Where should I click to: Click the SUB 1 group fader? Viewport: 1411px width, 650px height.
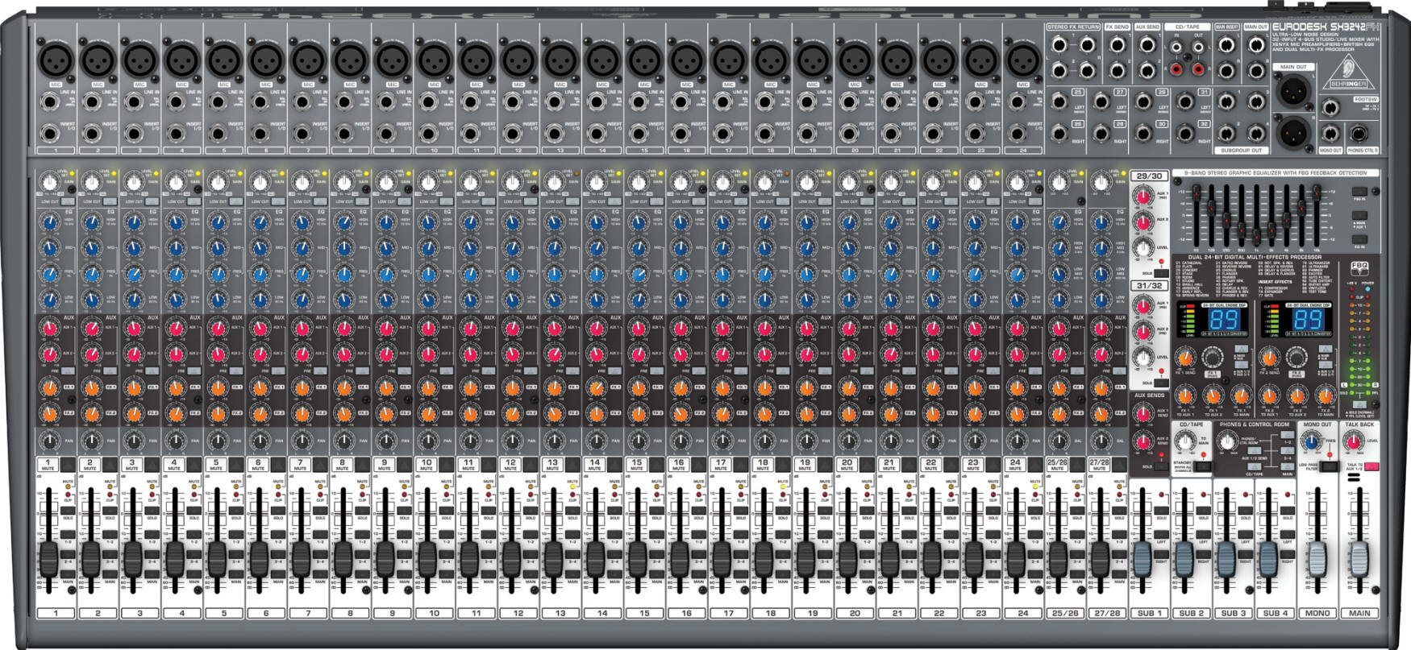click(1142, 558)
